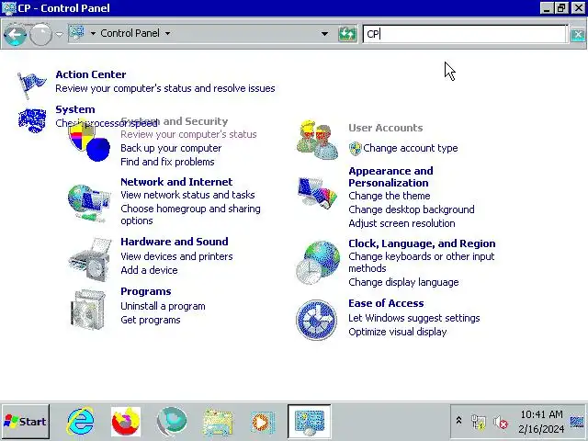Click the muted volume tray icon
This screenshot has width=588, height=441.
[500, 423]
